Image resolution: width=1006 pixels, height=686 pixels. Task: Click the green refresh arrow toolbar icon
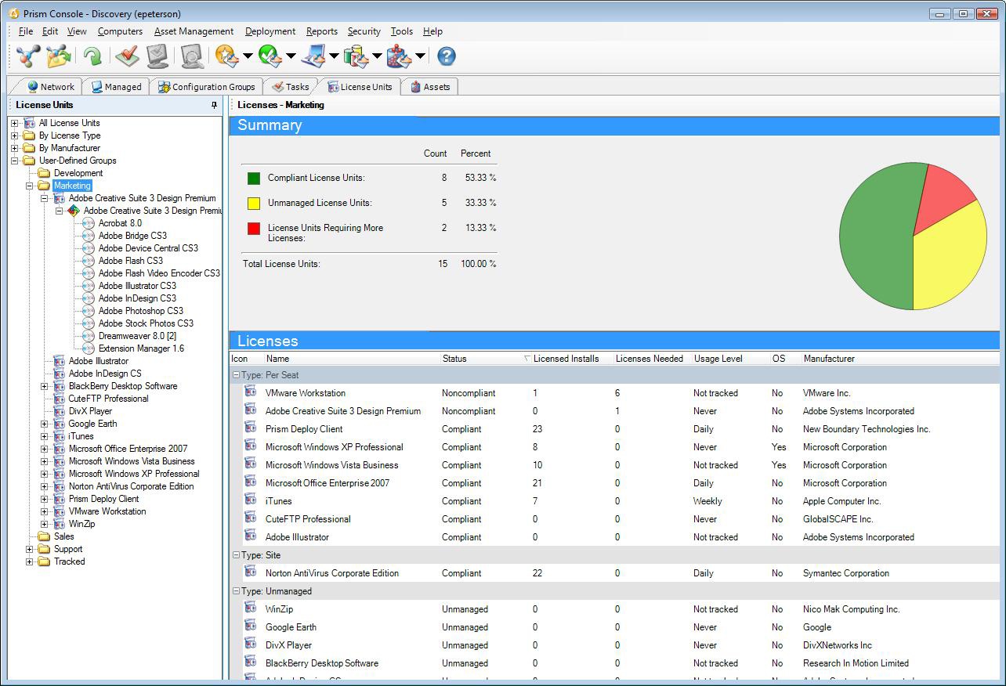[92, 56]
